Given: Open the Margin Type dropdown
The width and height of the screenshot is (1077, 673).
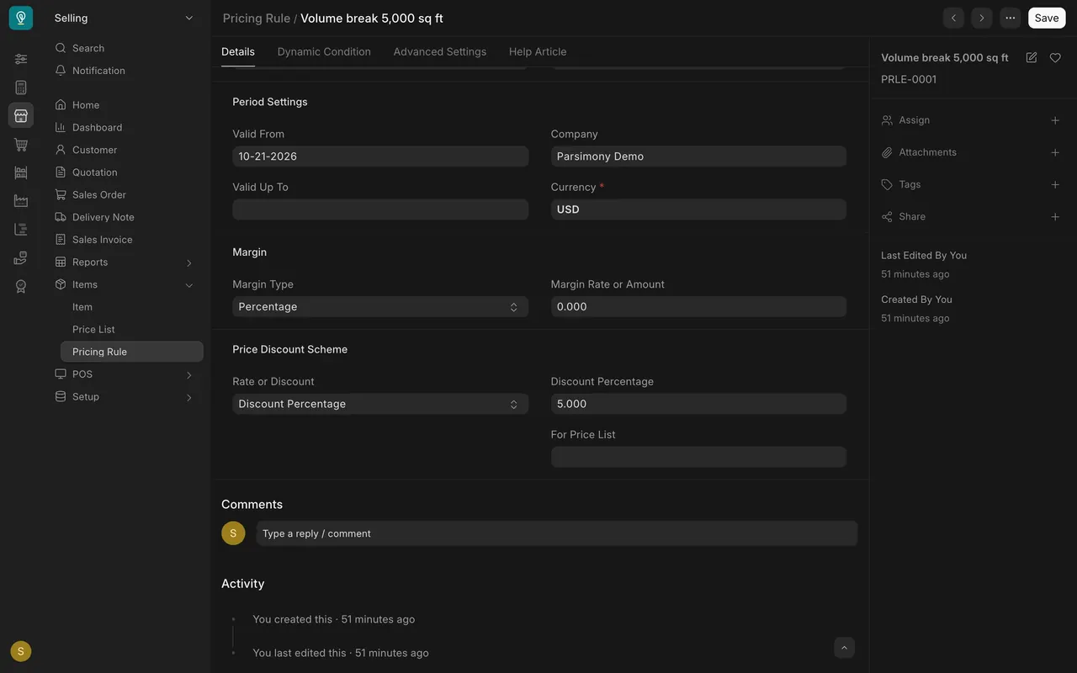Looking at the screenshot, I should (380, 307).
